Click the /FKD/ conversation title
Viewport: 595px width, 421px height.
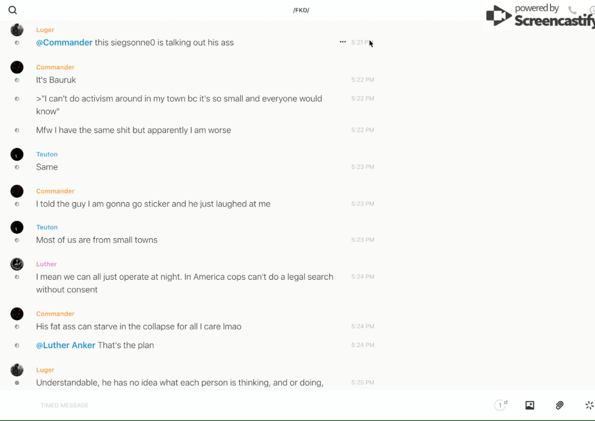[301, 10]
